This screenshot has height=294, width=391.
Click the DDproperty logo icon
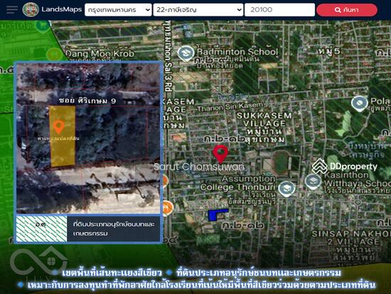click(320, 167)
